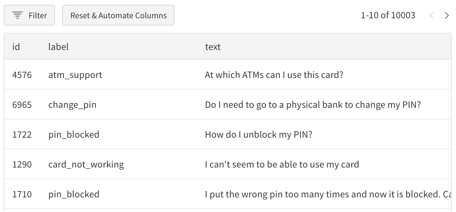Select row with id 6965
Screen dimensions: 456x212
(22, 105)
